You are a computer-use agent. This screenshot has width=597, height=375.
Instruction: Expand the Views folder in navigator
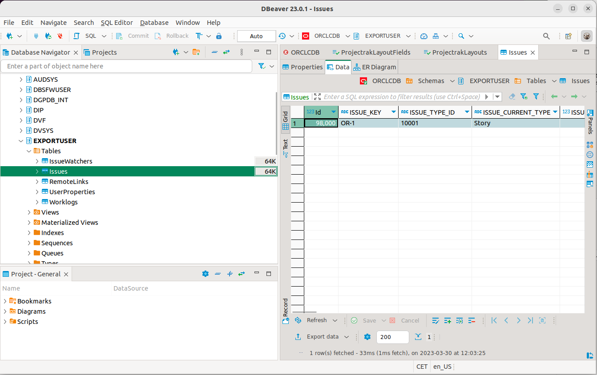29,212
